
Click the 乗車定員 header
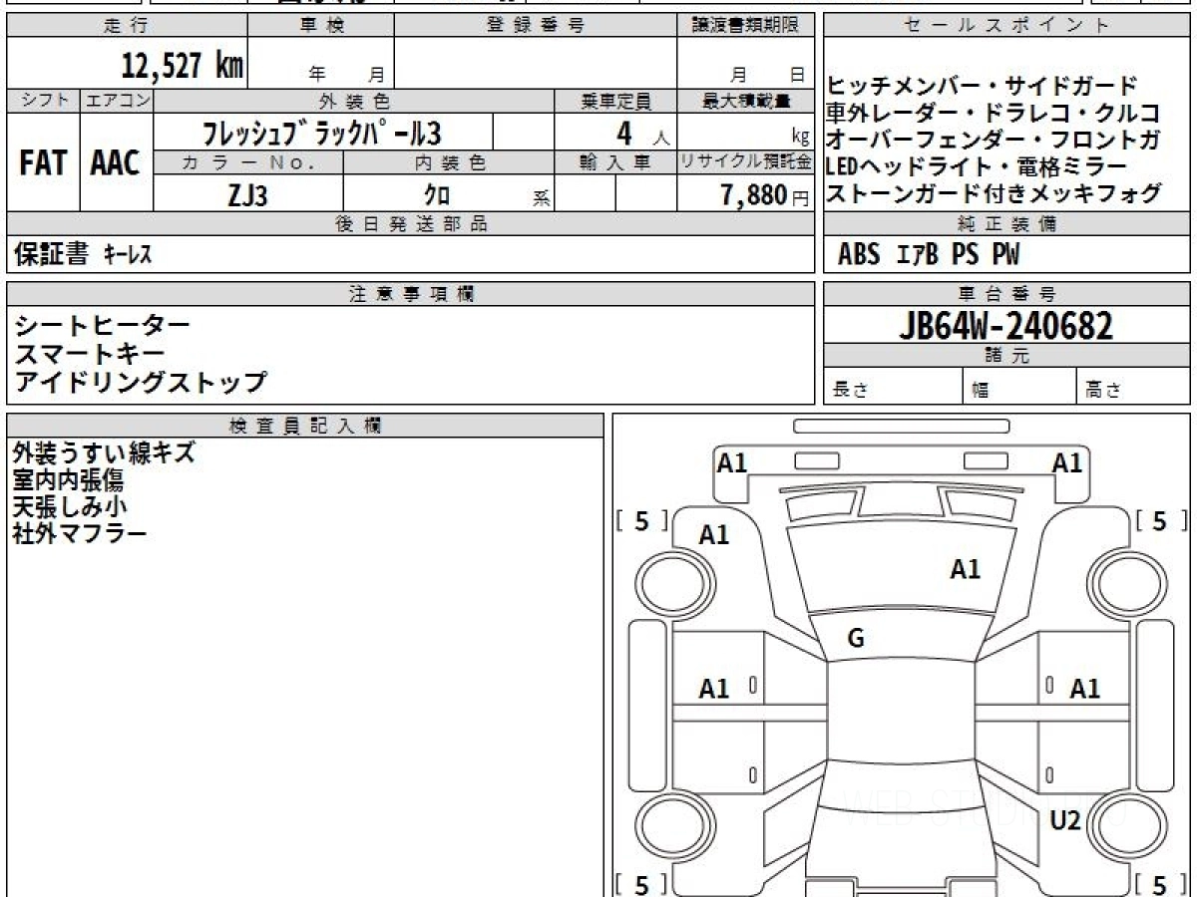click(x=615, y=101)
